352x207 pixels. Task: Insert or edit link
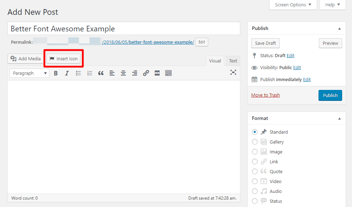(146, 73)
